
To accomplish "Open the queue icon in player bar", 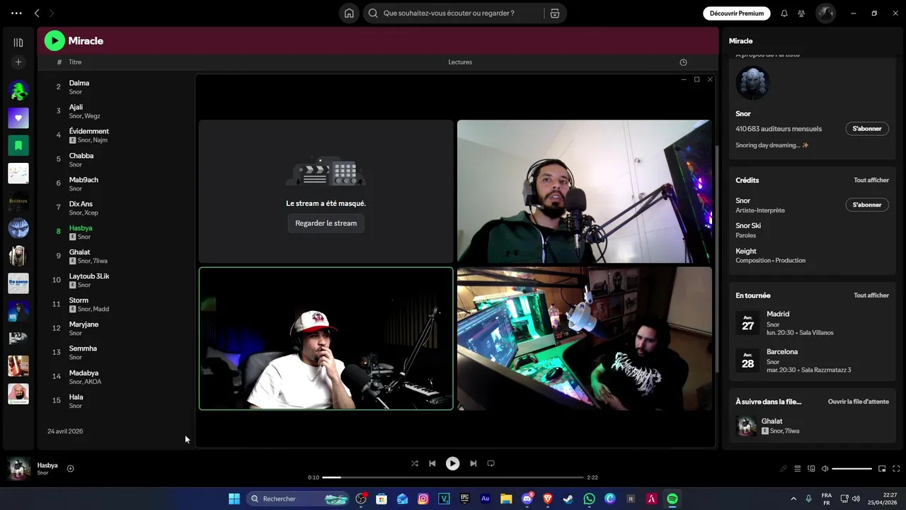I will (x=798, y=468).
